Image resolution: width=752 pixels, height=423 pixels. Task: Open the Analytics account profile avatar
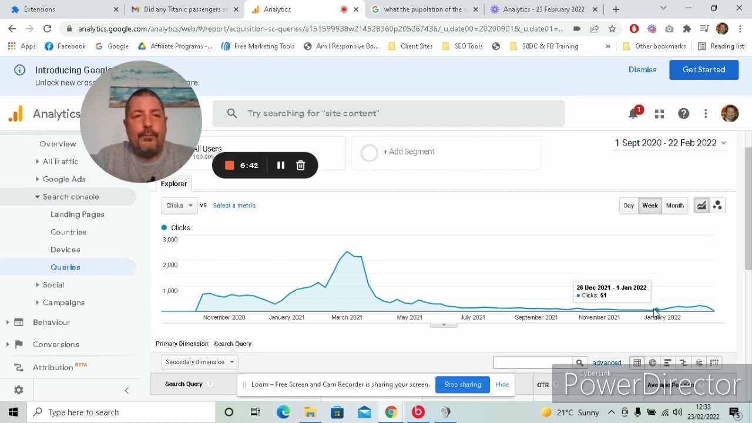(x=730, y=113)
